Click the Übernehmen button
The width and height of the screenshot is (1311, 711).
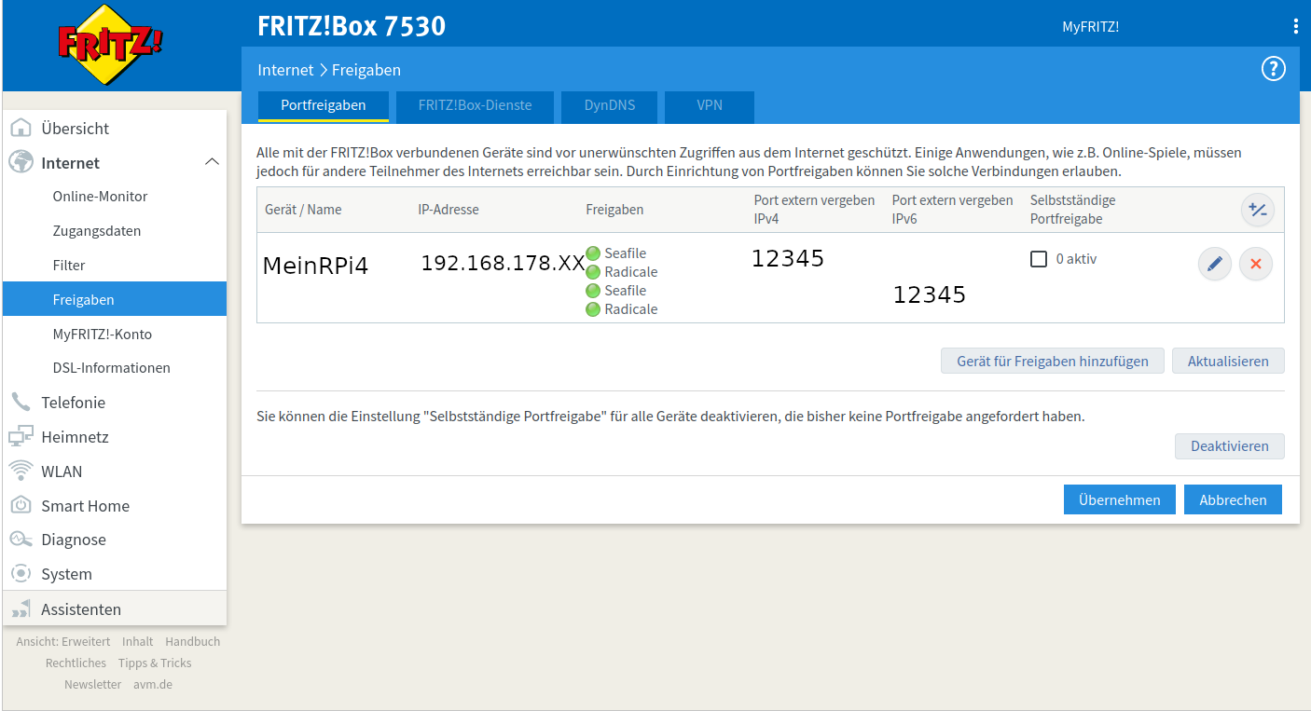(x=1120, y=499)
